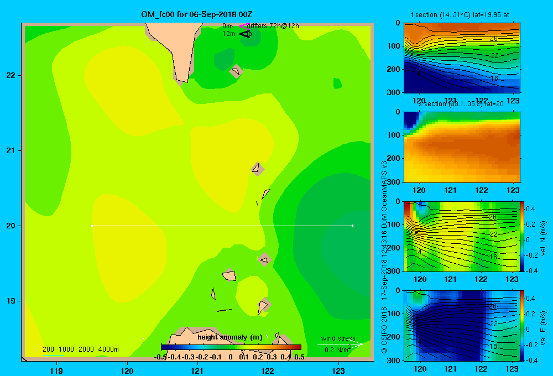Click the 0.5 label on height anomaly colorbar
The height and width of the screenshot is (376, 553).
tap(299, 357)
